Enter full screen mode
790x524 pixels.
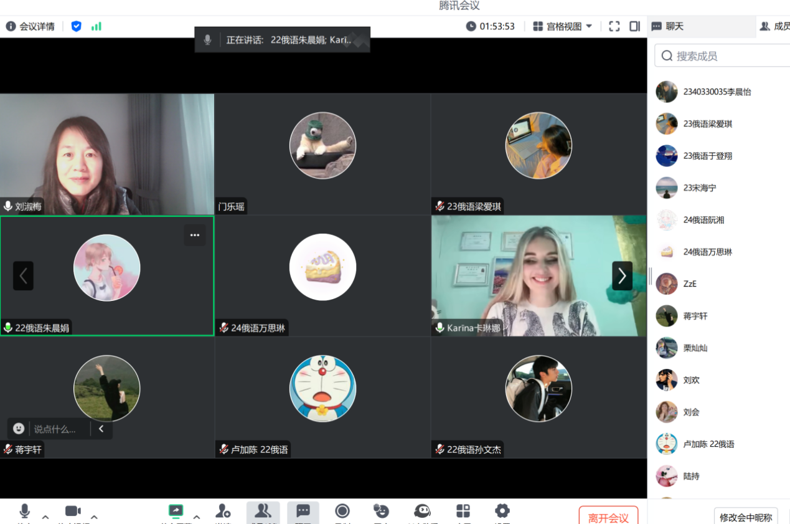(x=614, y=26)
